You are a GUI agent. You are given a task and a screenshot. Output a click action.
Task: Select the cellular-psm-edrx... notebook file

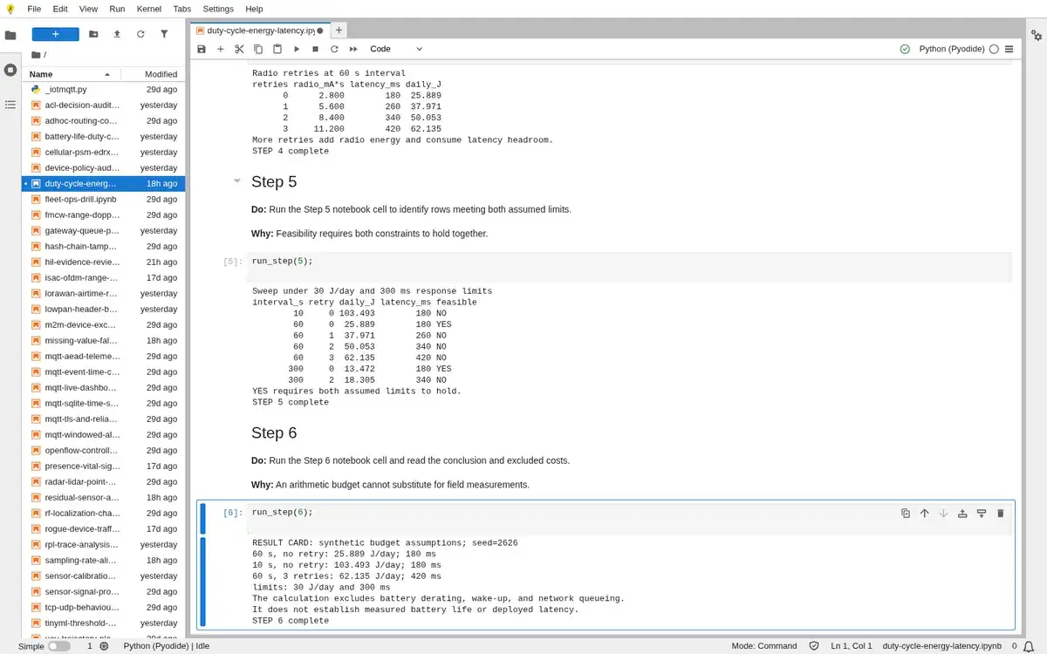pyautogui.click(x=102, y=152)
